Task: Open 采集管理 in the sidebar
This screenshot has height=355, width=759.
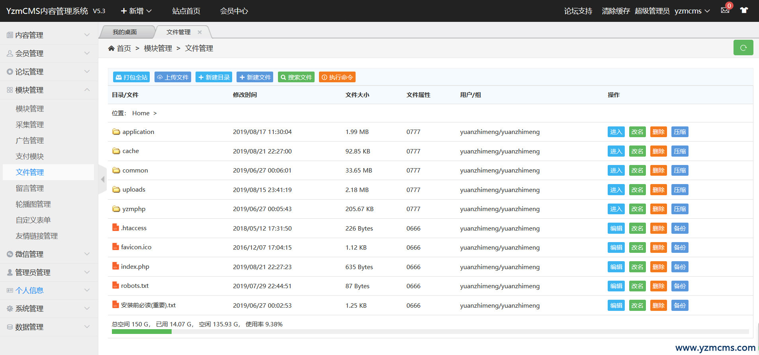Action: 30,124
